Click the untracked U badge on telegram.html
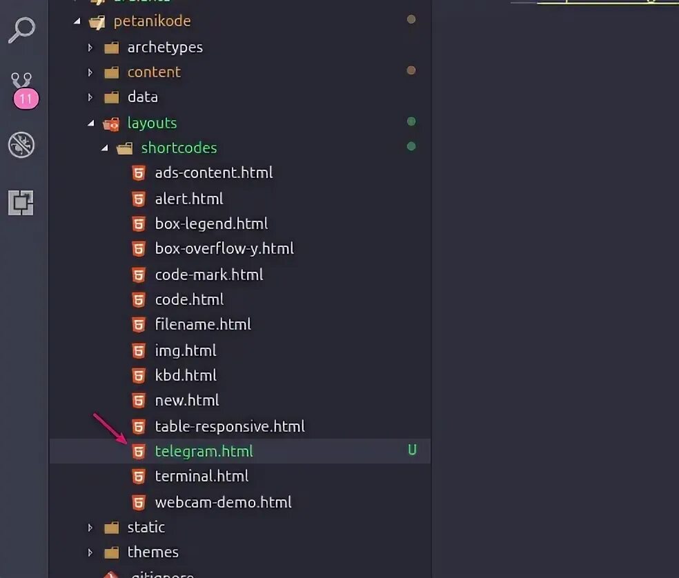The height and width of the screenshot is (578, 679). click(412, 450)
